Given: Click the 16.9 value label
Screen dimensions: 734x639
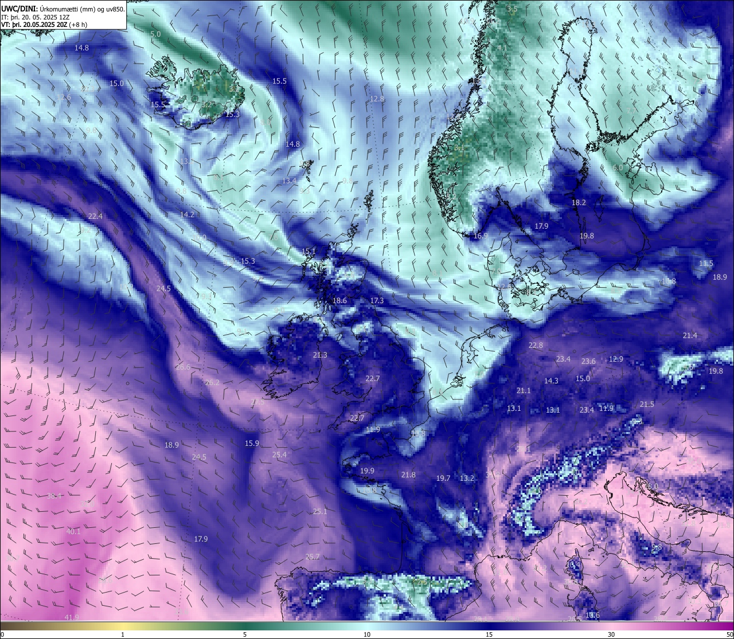Looking at the screenshot, I should coord(481,236).
